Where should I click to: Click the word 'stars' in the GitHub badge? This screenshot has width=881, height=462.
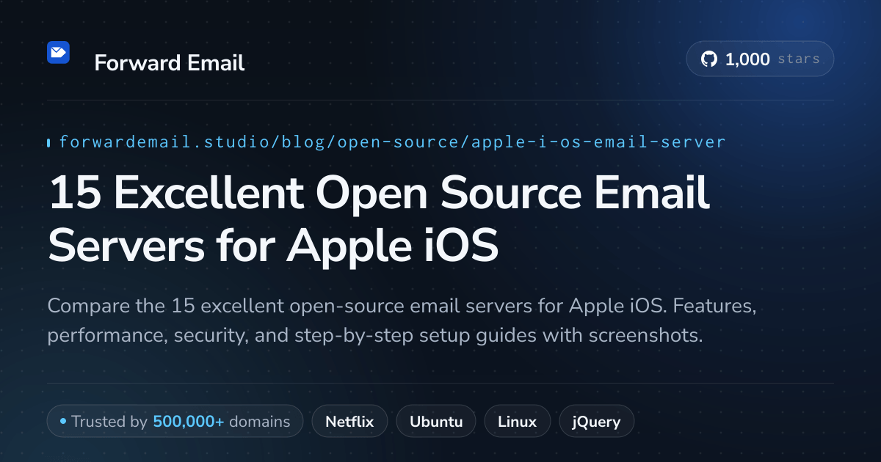point(798,59)
